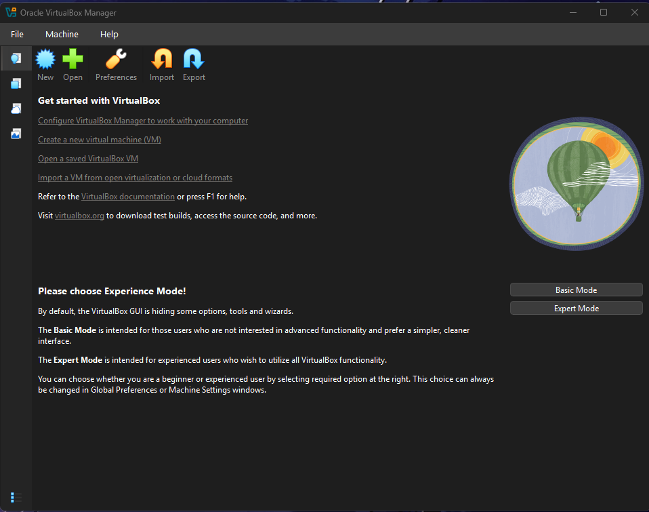The image size is (649, 512).
Task: Open the File menu
Action: [x=17, y=34]
